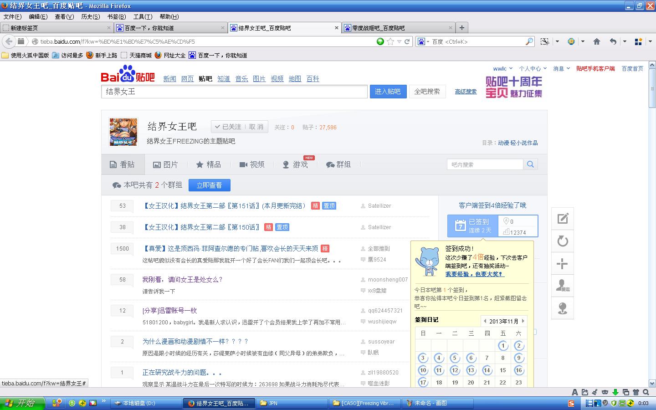Click the 进入贴吧 button

388,92
